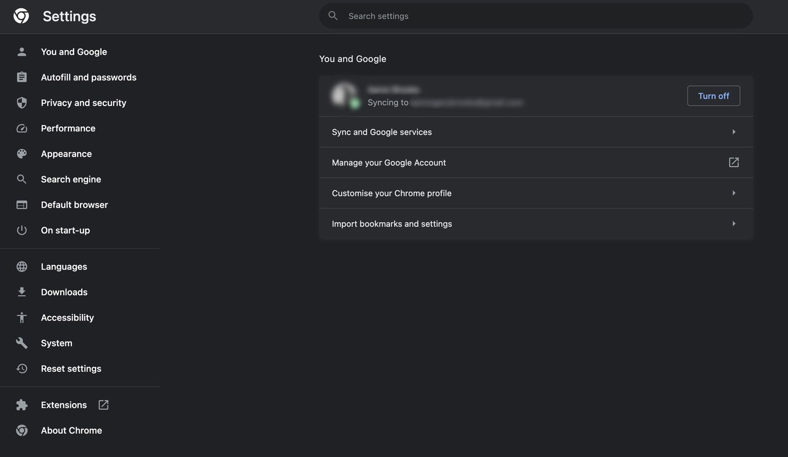Viewport: 788px width, 457px height.
Task: Click the Performance speedometer icon
Action: coord(22,128)
